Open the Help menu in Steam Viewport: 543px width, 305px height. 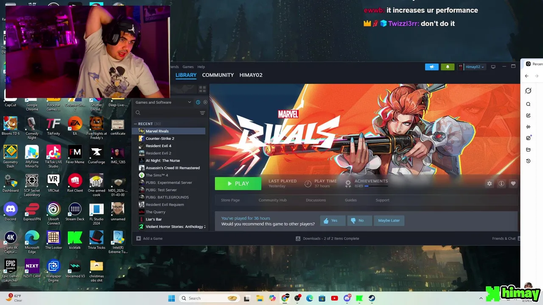(201, 67)
